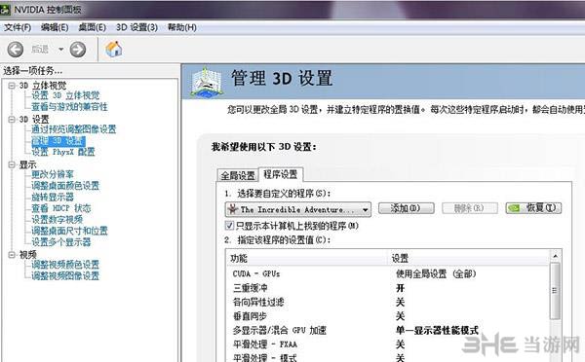585x362 pixels.
Task: Open 查看 HDCP 状态 task
Action: tap(60, 208)
